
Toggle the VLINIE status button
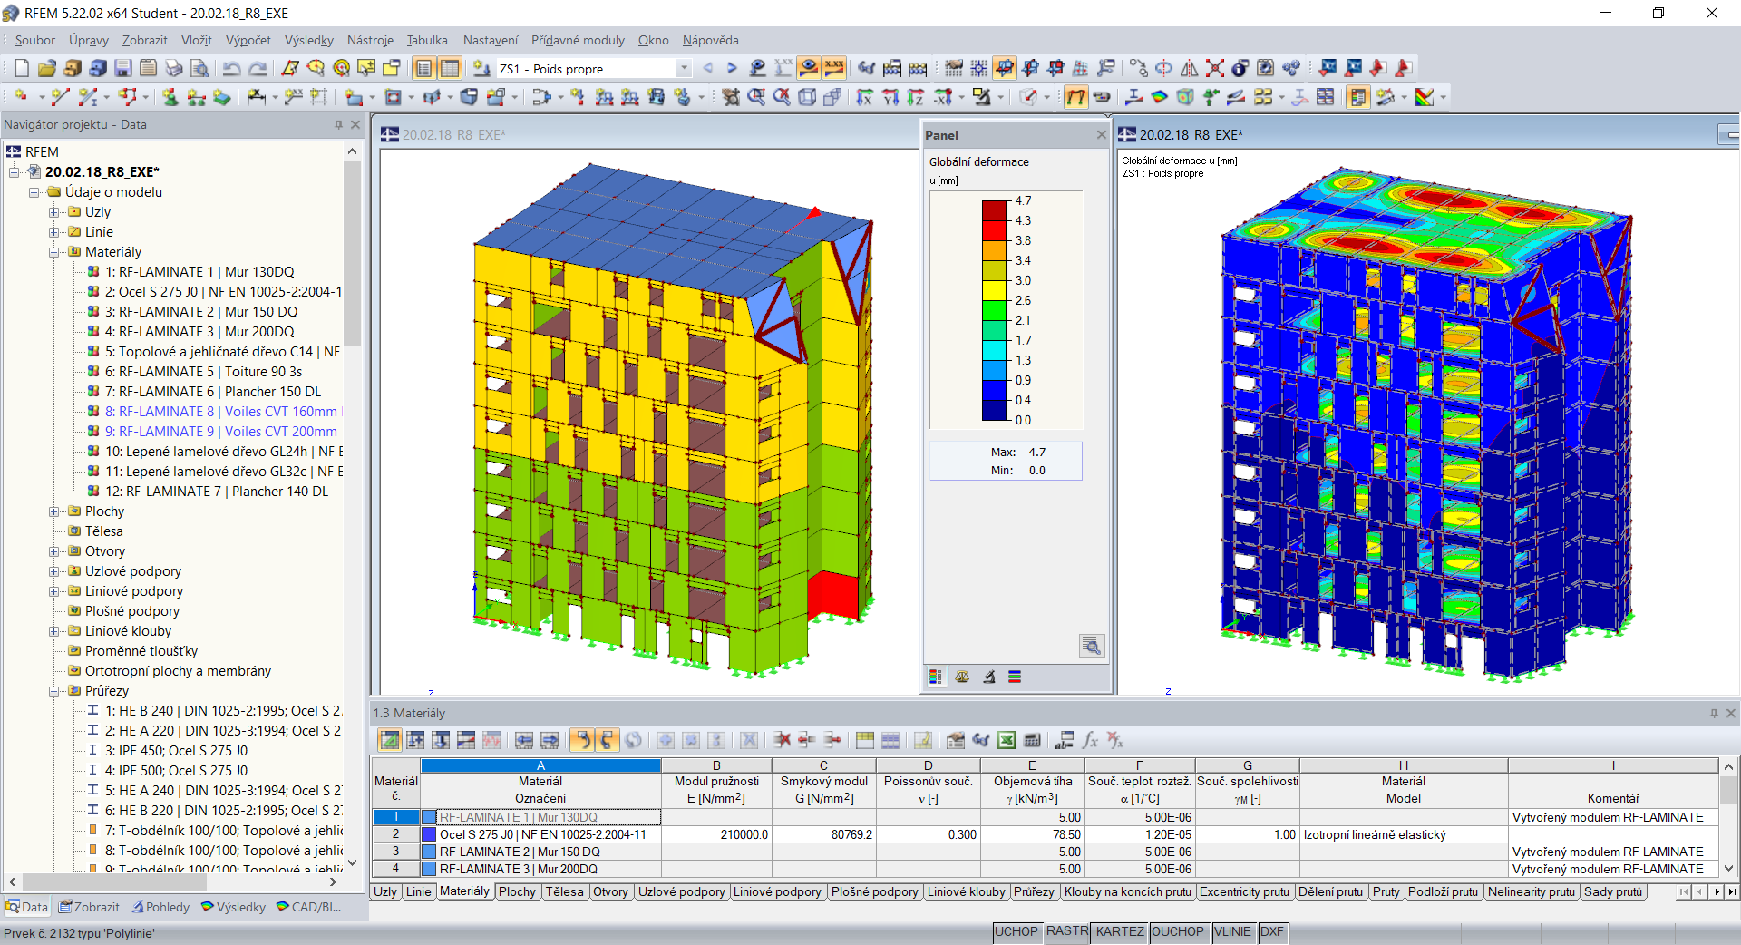click(1232, 931)
